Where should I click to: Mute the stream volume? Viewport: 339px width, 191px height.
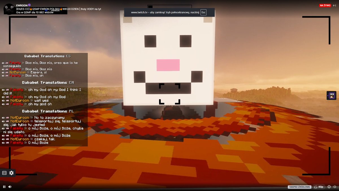[x=10, y=187]
